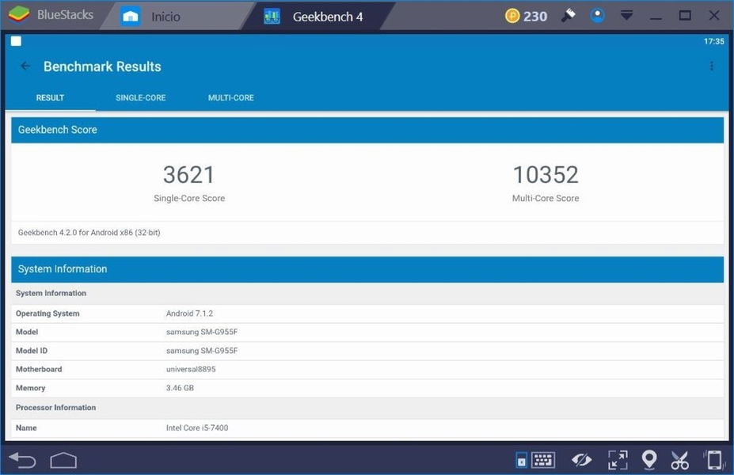Open the BlueStacks logo menu

[x=19, y=15]
